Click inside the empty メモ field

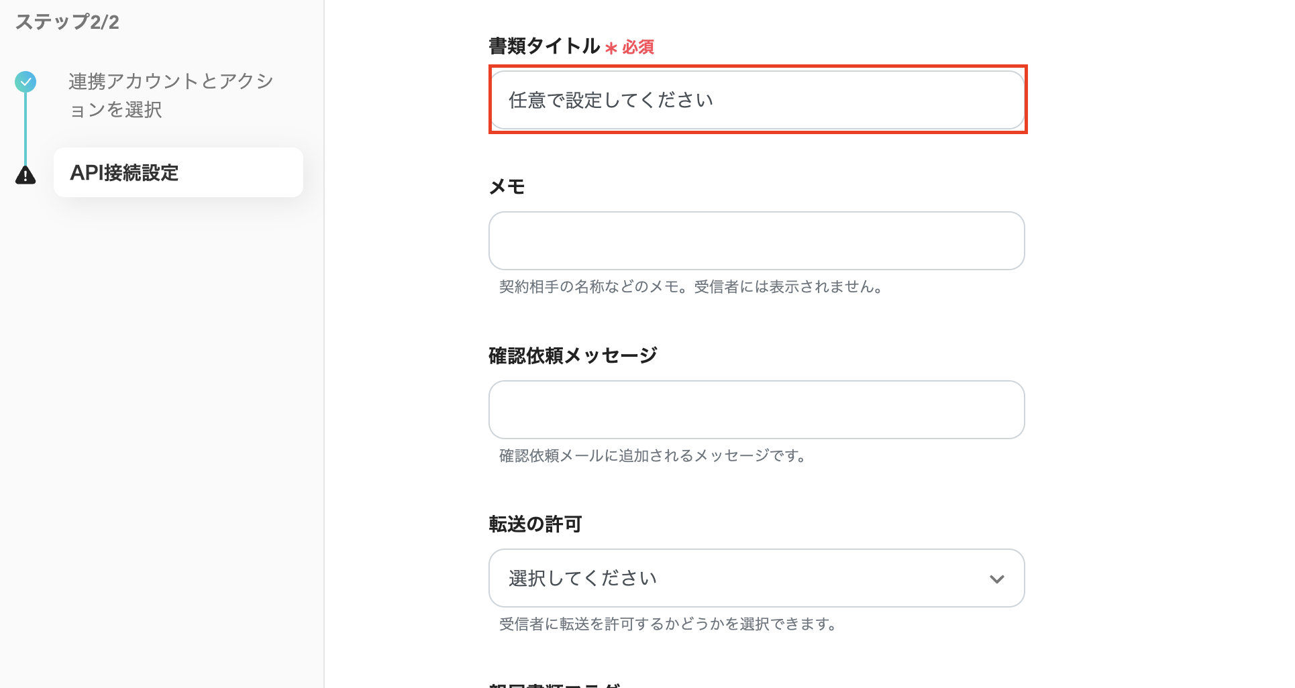[x=756, y=241]
